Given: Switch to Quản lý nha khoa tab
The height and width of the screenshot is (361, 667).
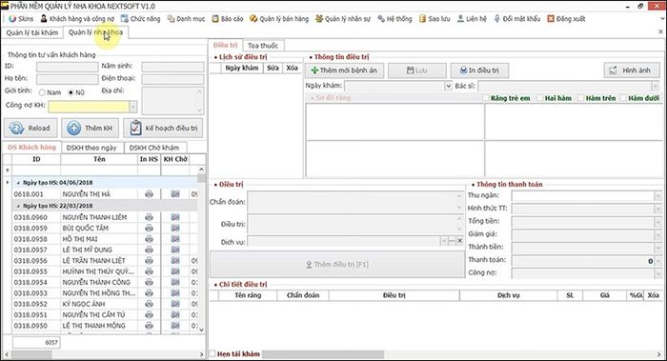Looking at the screenshot, I should point(95,32).
